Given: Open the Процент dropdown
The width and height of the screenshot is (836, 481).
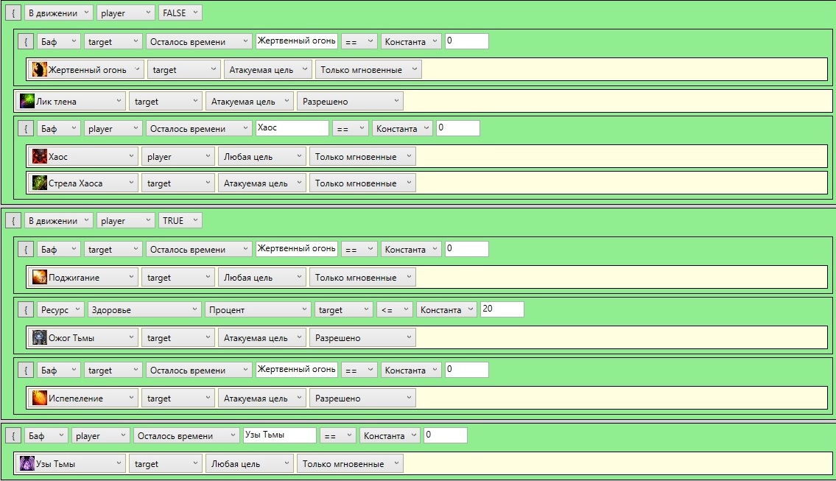Looking at the screenshot, I should [x=257, y=310].
